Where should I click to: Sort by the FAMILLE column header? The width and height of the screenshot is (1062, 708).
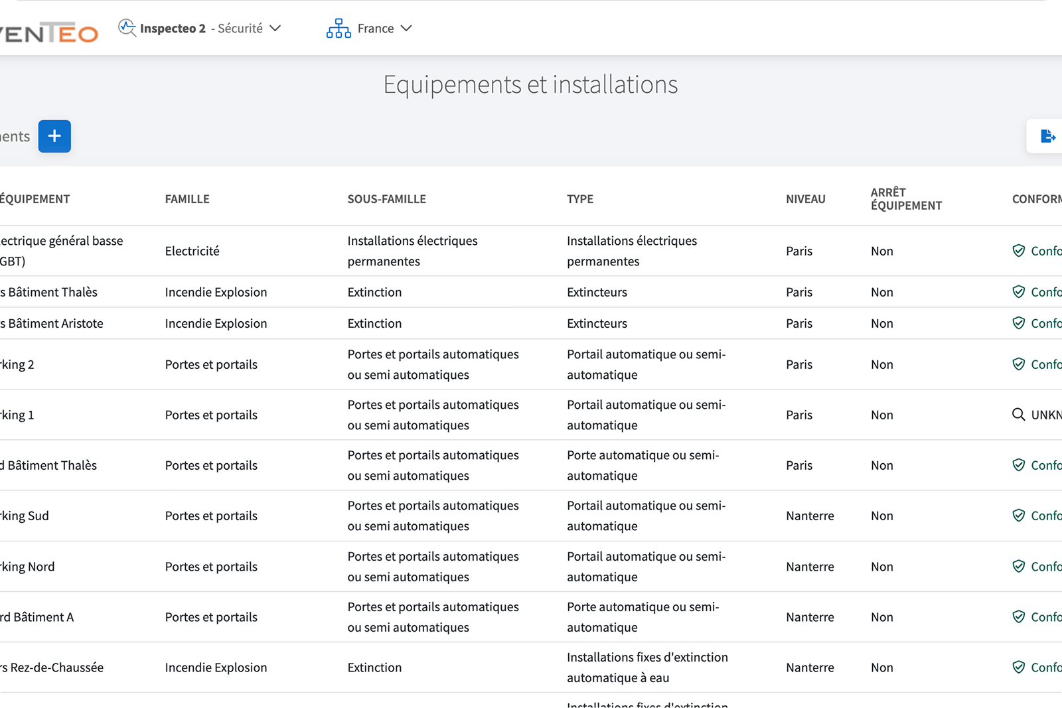click(187, 199)
